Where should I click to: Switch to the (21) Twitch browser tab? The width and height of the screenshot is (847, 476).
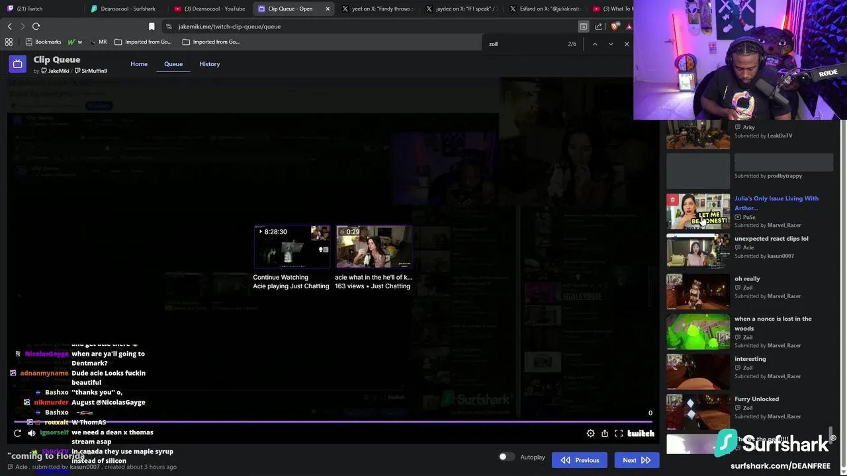pyautogui.click(x=42, y=9)
